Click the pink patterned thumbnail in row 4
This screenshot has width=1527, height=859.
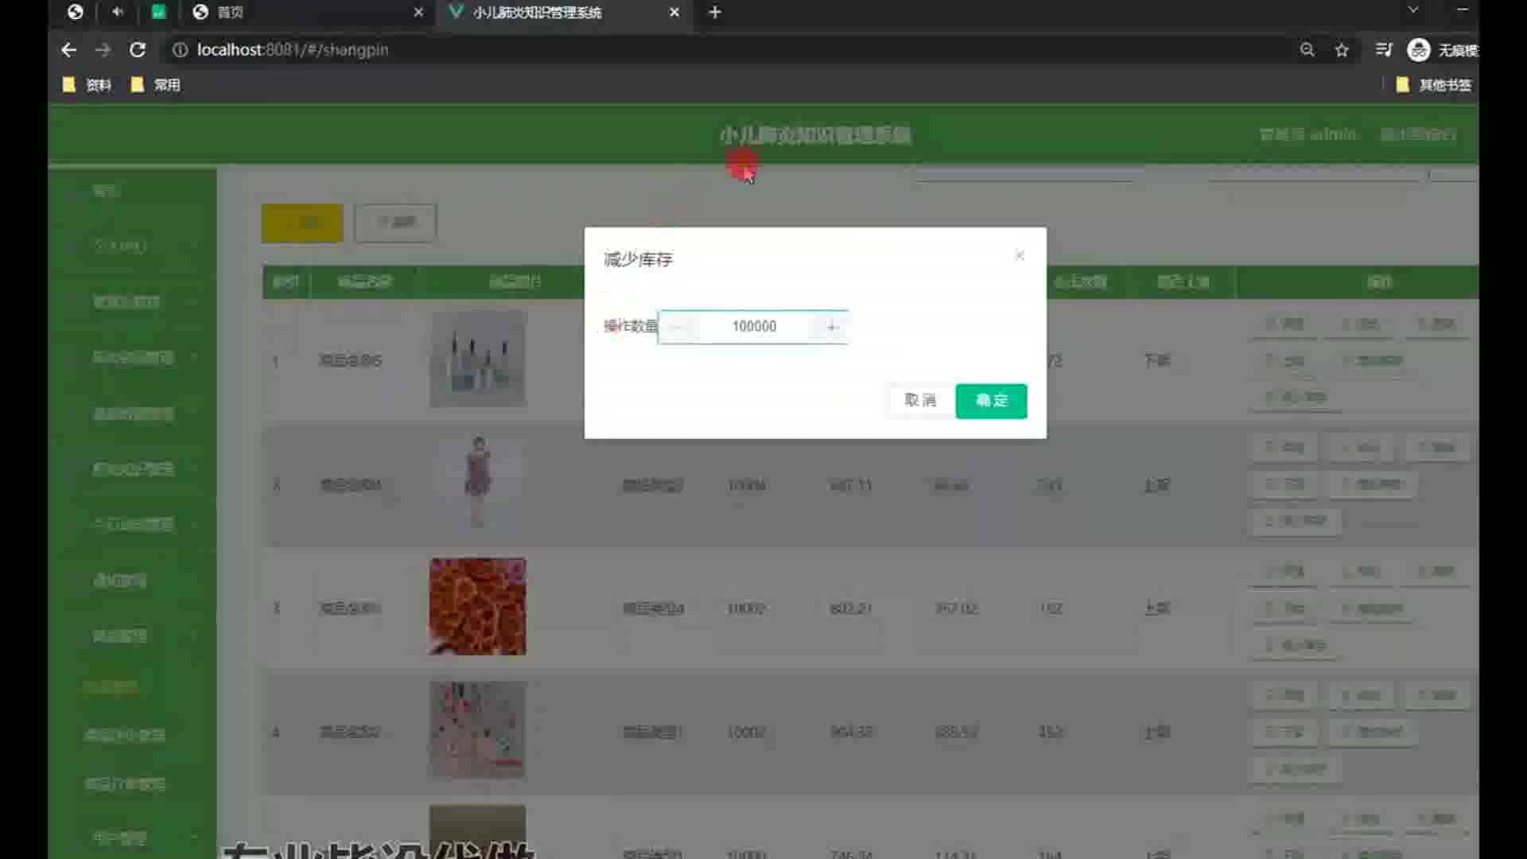pos(477,729)
